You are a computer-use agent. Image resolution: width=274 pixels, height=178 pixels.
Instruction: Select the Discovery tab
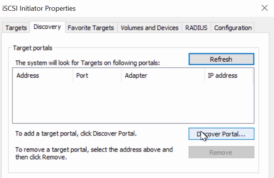point(47,27)
